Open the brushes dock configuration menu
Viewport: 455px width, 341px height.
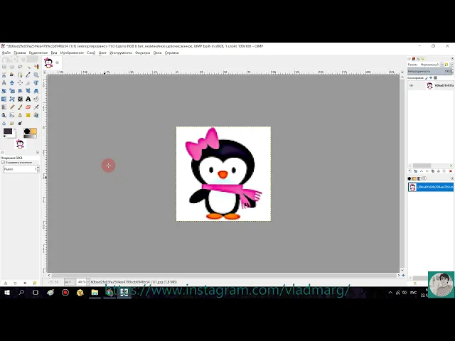click(x=452, y=178)
